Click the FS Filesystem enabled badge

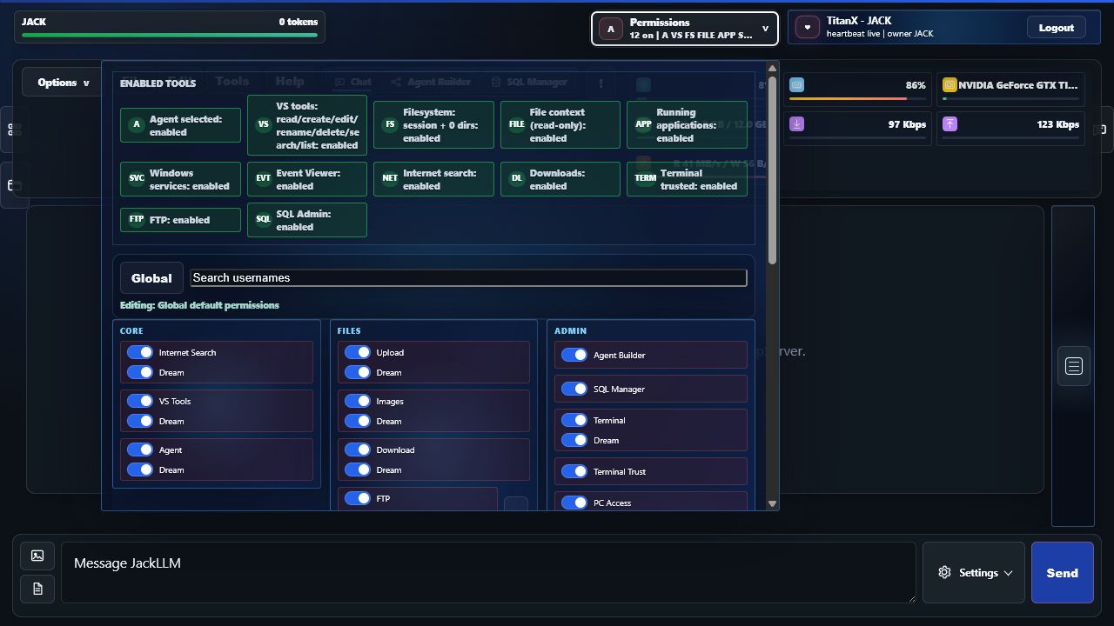pyautogui.click(x=433, y=125)
